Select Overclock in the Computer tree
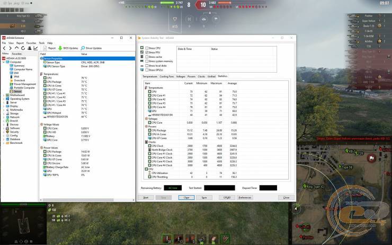Screen dimensions: 392x245 coord(19,80)
